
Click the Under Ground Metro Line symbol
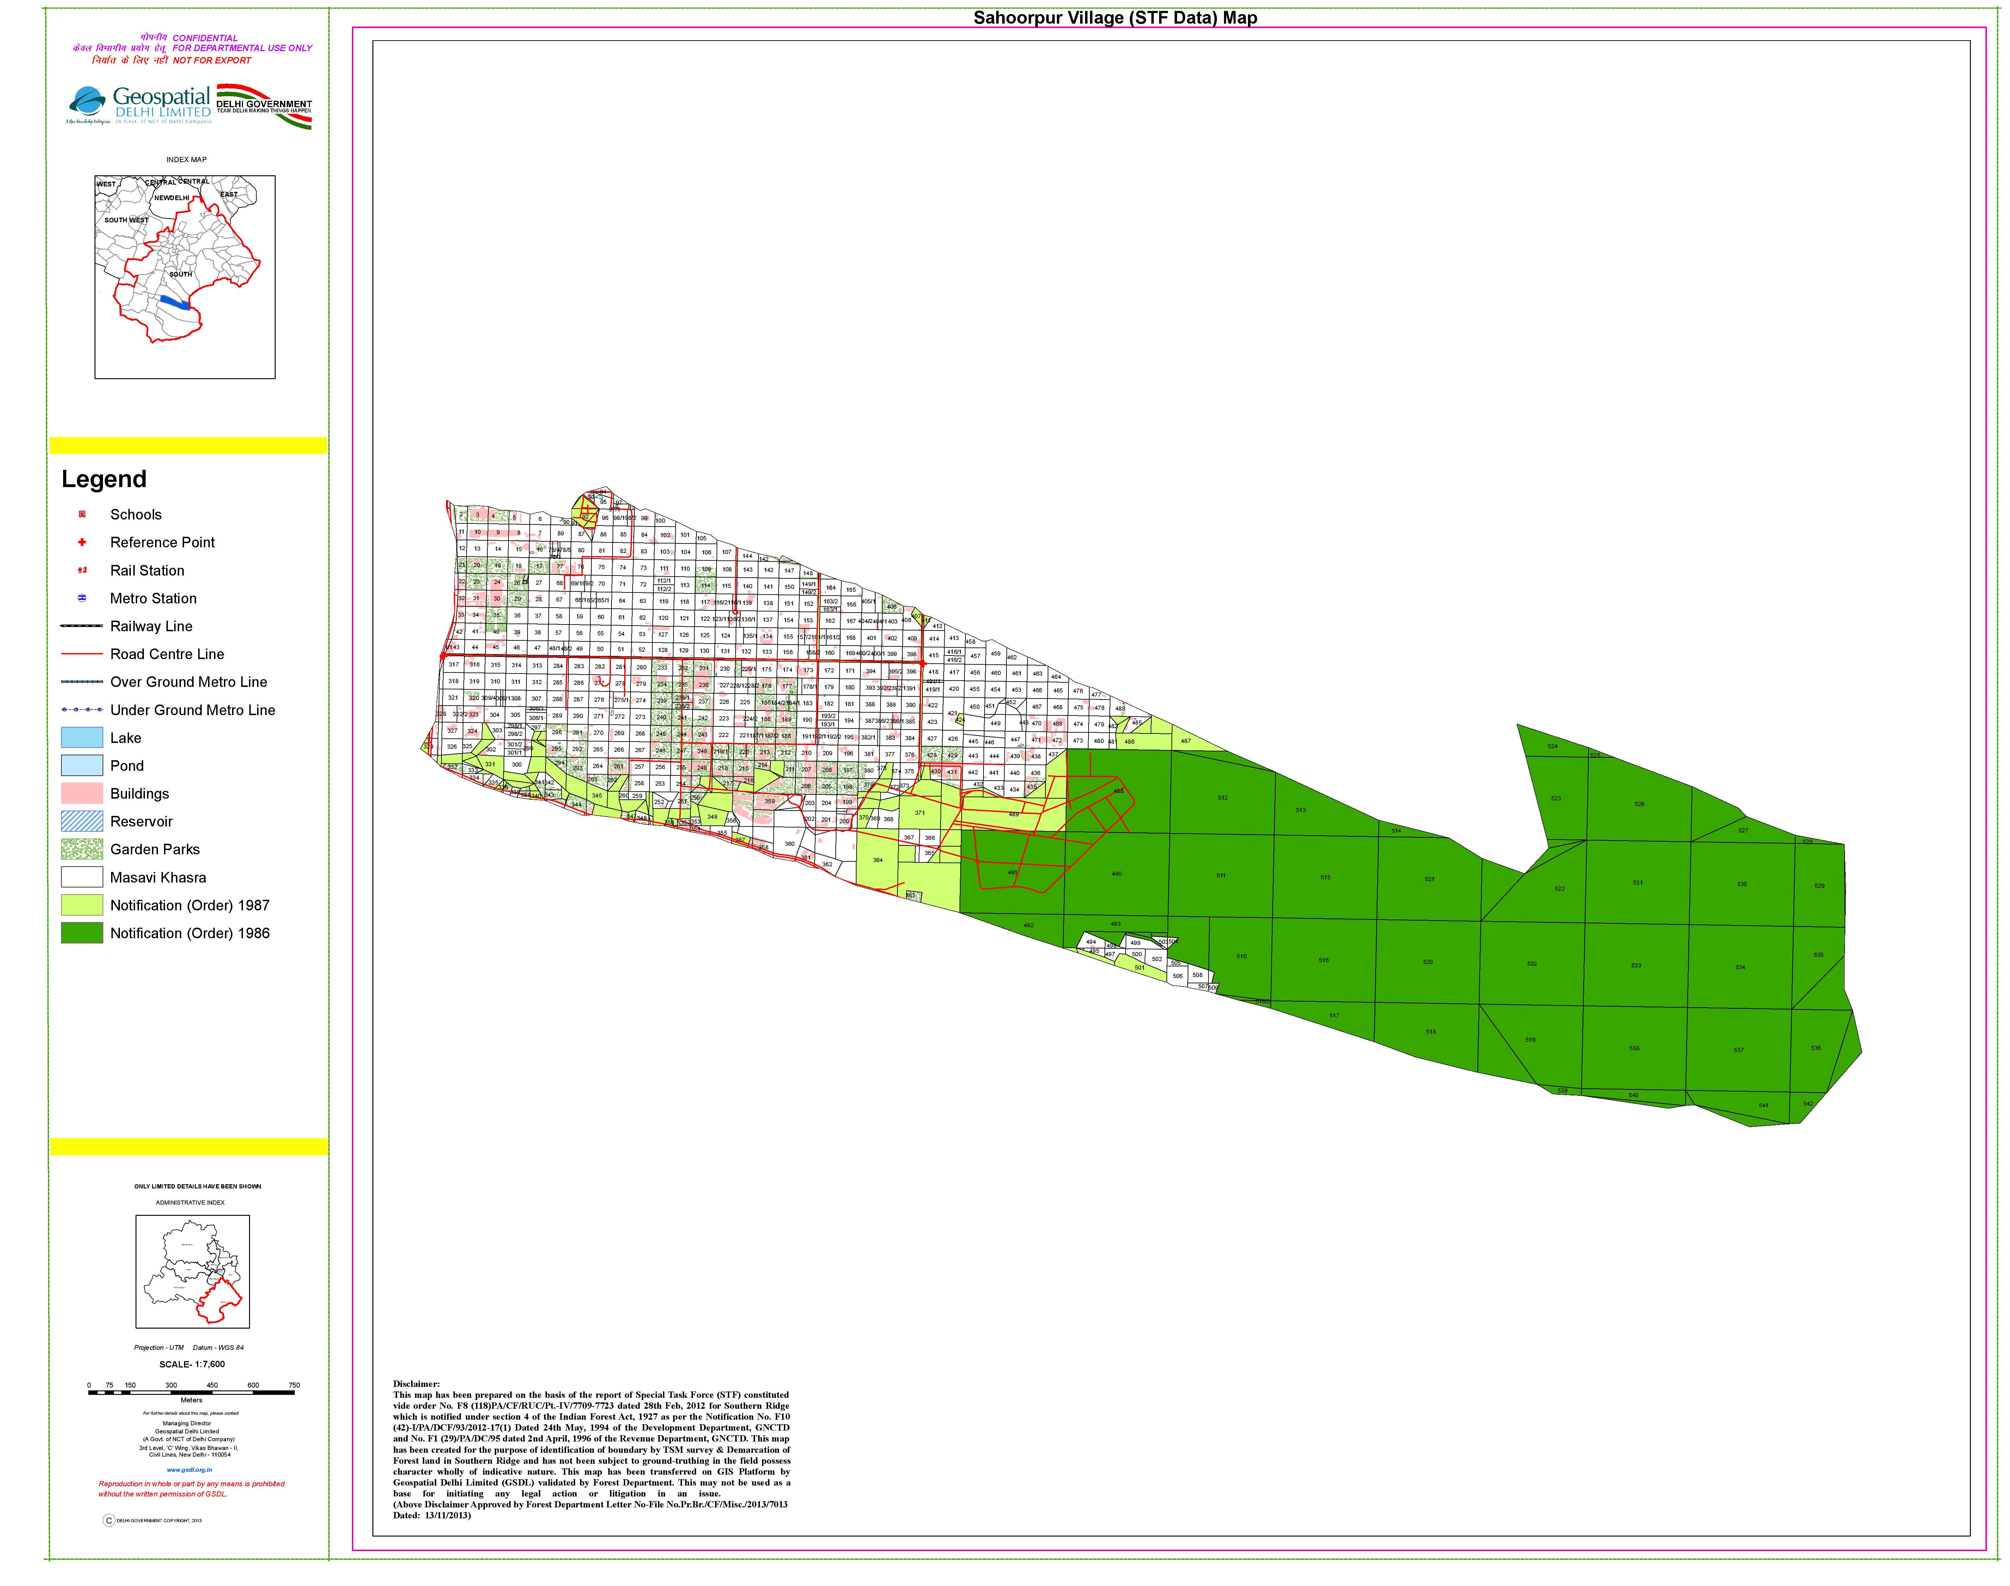click(x=82, y=709)
